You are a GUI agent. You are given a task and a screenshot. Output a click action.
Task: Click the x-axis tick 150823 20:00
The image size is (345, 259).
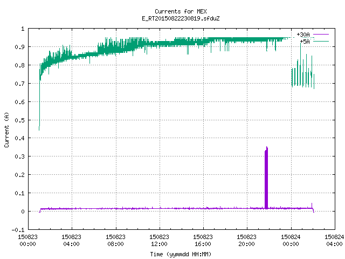247,241
